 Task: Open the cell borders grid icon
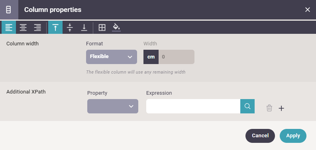pyautogui.click(x=102, y=27)
